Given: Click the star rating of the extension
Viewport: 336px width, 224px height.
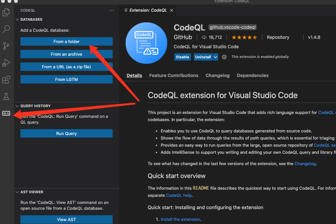Looking at the screenshot, I should coord(244,37).
